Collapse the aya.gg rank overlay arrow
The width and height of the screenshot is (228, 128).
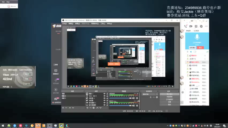click(x=11, y=87)
